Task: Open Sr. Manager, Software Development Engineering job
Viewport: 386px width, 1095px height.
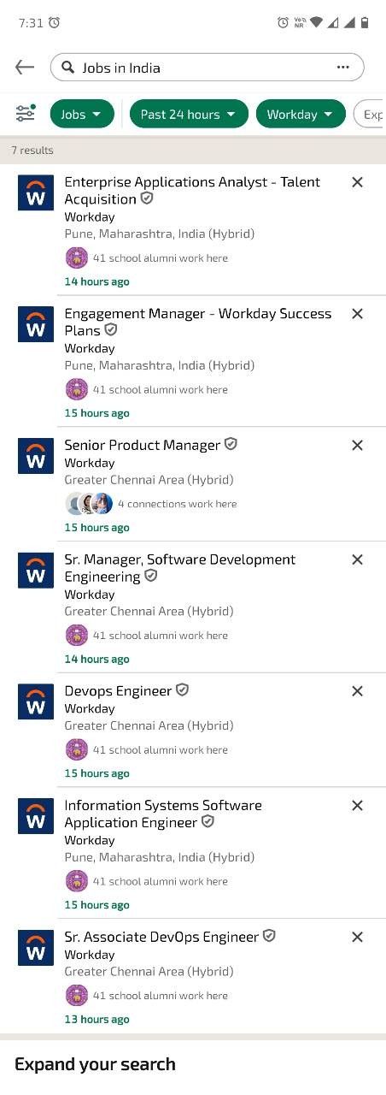Action: click(180, 568)
